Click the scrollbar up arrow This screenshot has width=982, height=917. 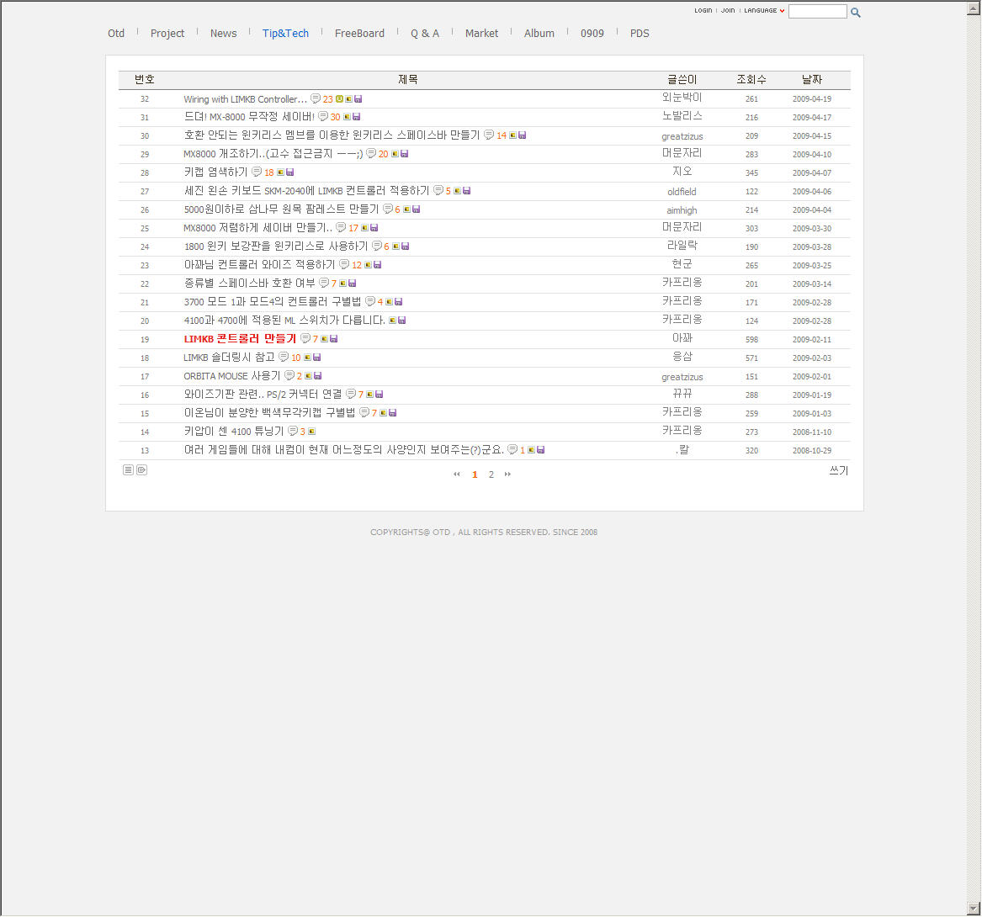tap(974, 8)
